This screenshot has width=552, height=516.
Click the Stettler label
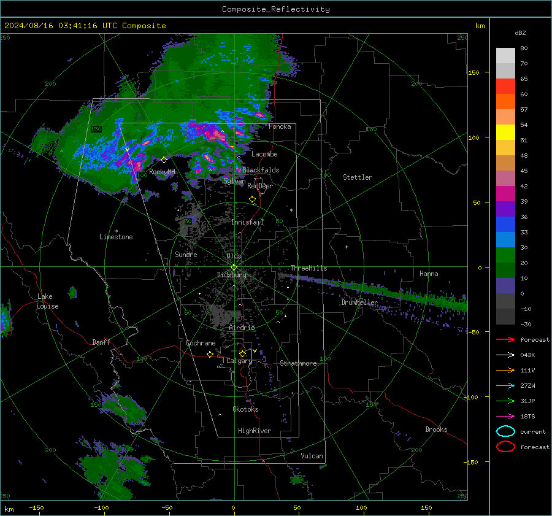pos(358,177)
